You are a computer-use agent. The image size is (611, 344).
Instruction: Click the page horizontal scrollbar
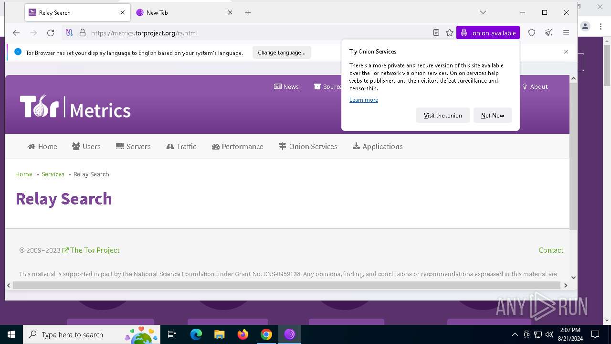[x=286, y=285]
